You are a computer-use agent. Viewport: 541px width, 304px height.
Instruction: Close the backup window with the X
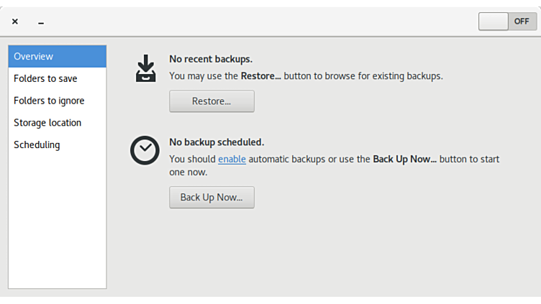click(15, 22)
